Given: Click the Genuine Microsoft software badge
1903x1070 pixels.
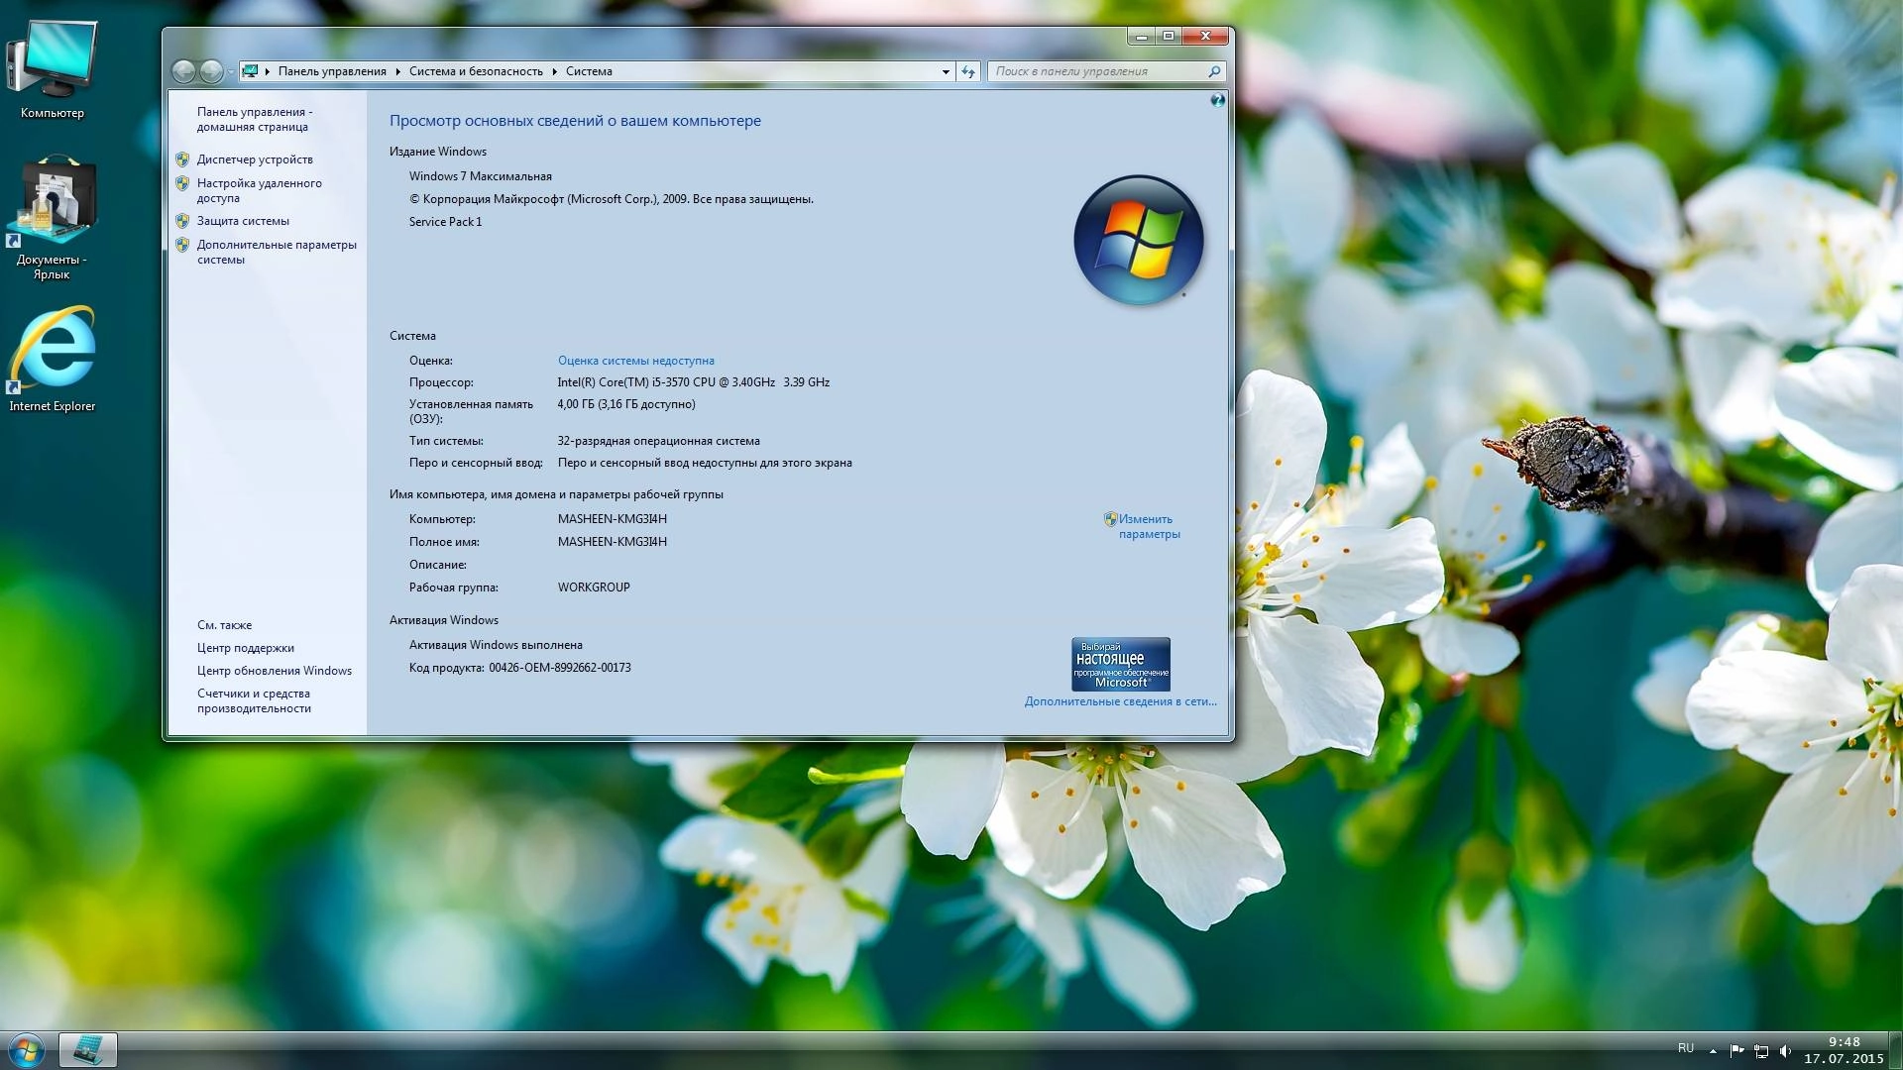Looking at the screenshot, I should 1121,664.
